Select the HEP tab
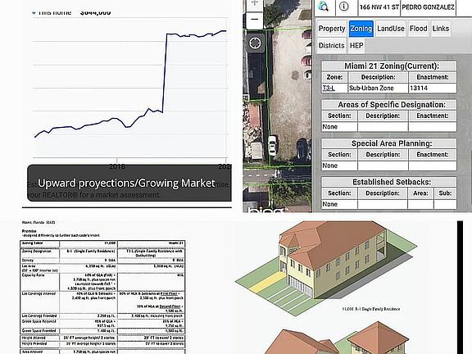Viewport: 472px width, 354px height. tap(356, 45)
